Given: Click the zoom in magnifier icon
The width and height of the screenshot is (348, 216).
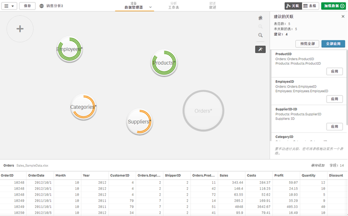Looking at the screenshot, I should (260, 26).
